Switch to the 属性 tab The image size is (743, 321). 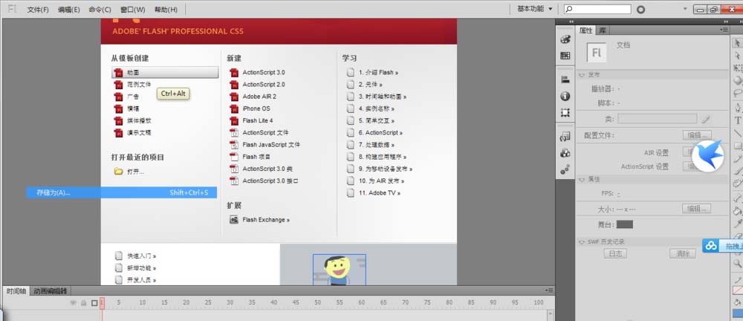(x=586, y=30)
